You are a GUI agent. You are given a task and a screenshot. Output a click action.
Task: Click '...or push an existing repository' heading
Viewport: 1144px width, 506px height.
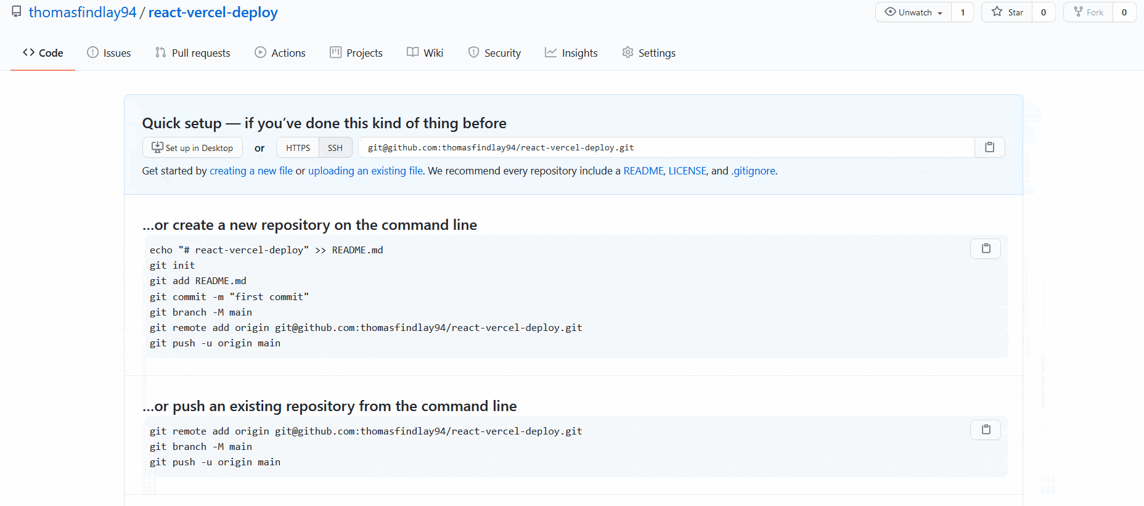coord(330,406)
